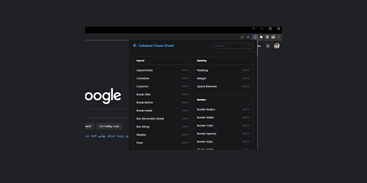
Task: Expand the Box Sizing row
Action: pos(163,127)
